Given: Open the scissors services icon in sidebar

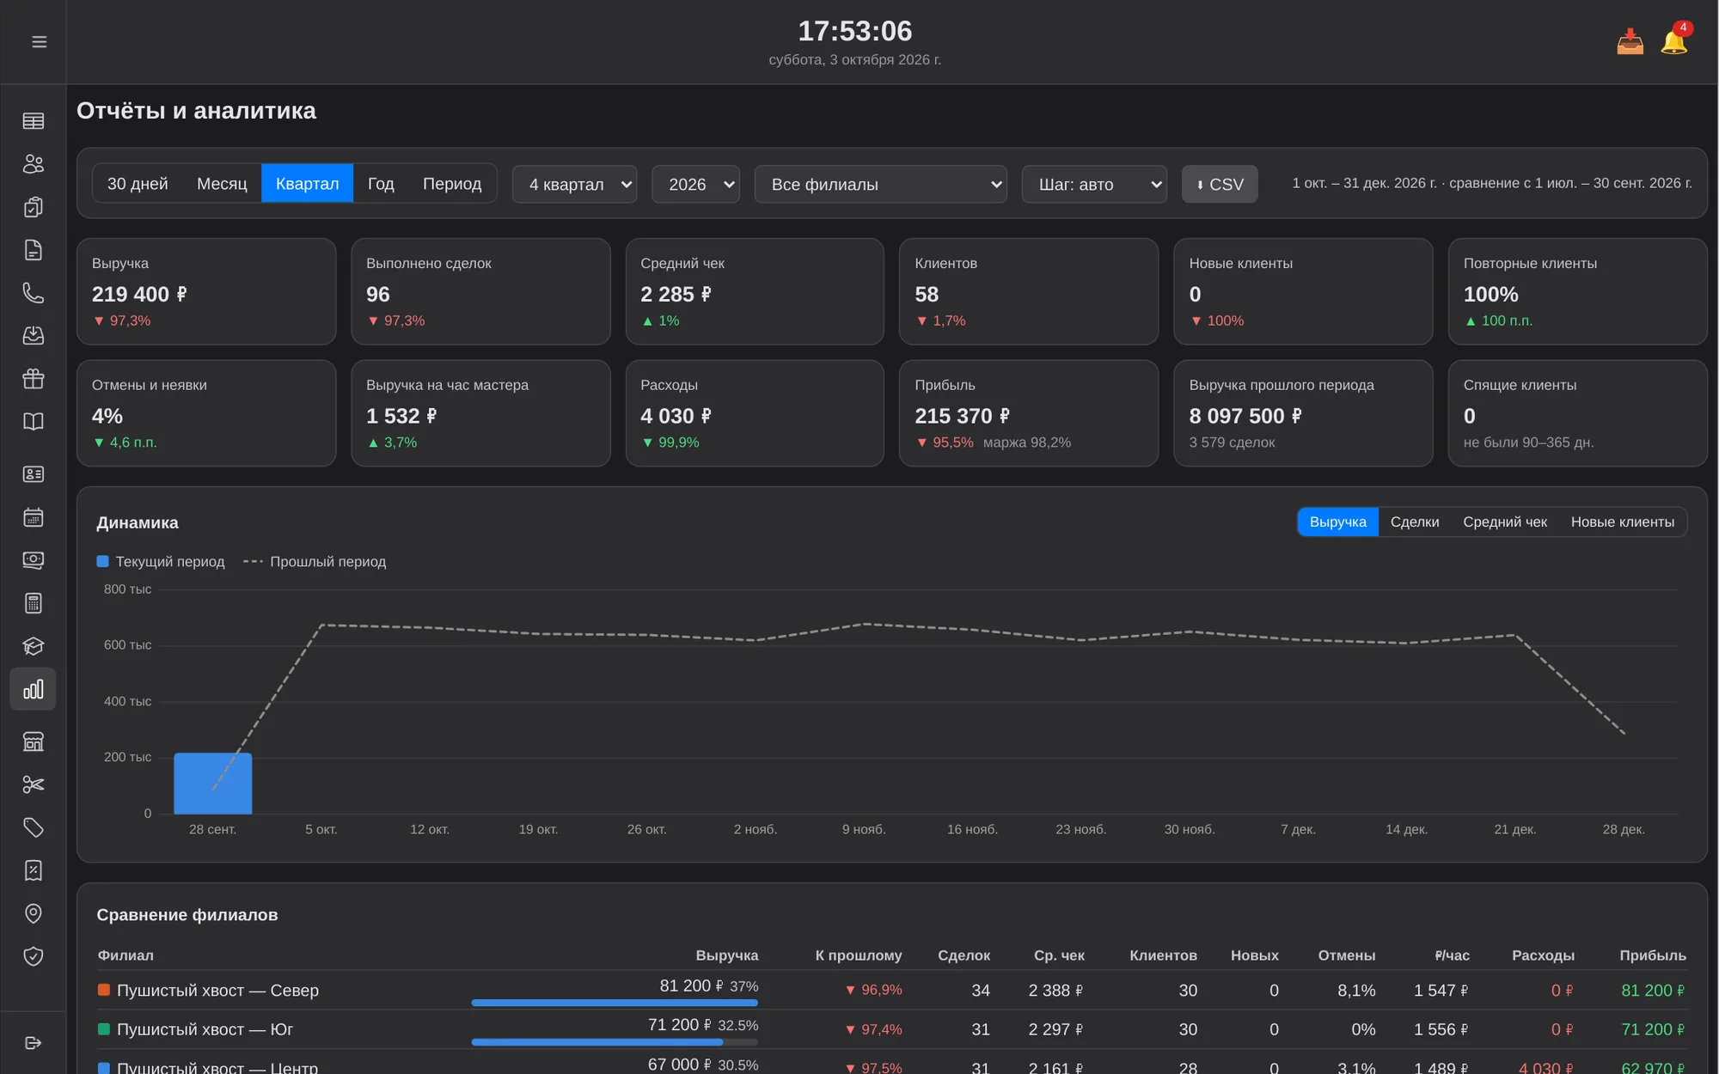Looking at the screenshot, I should pos(33,784).
